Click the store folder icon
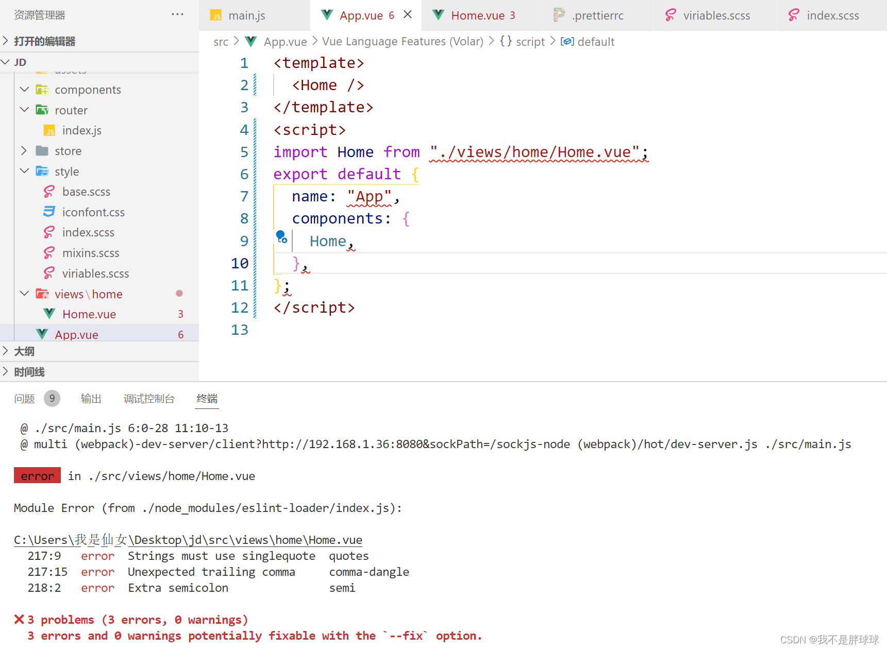Screen dimensions: 887x650 click(x=42, y=150)
